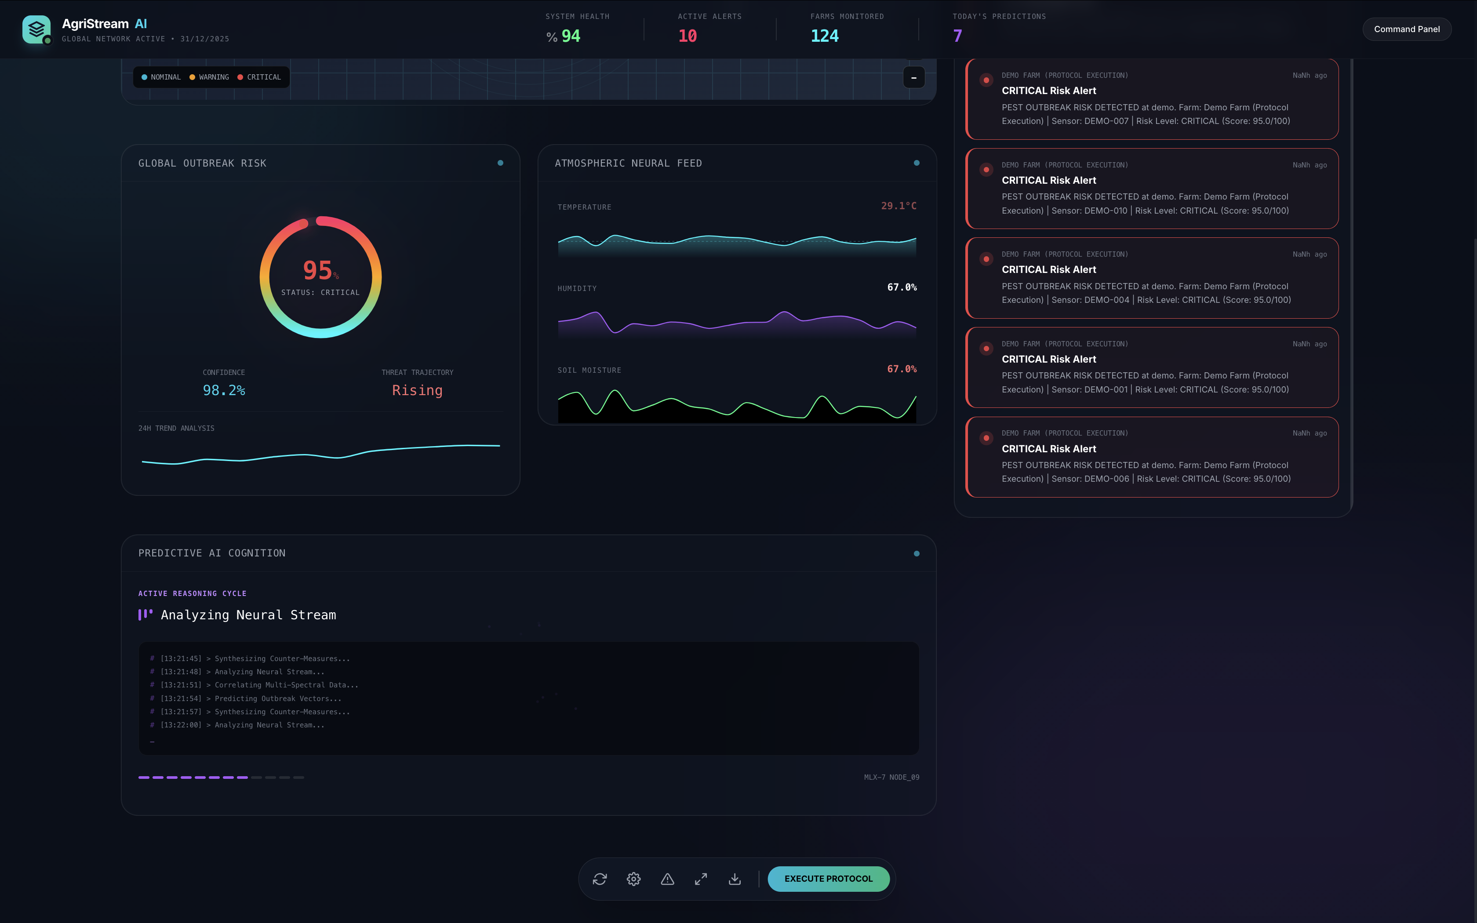The height and width of the screenshot is (923, 1477).
Task: Click the refresh data icon in bottom toolbar
Action: click(599, 879)
